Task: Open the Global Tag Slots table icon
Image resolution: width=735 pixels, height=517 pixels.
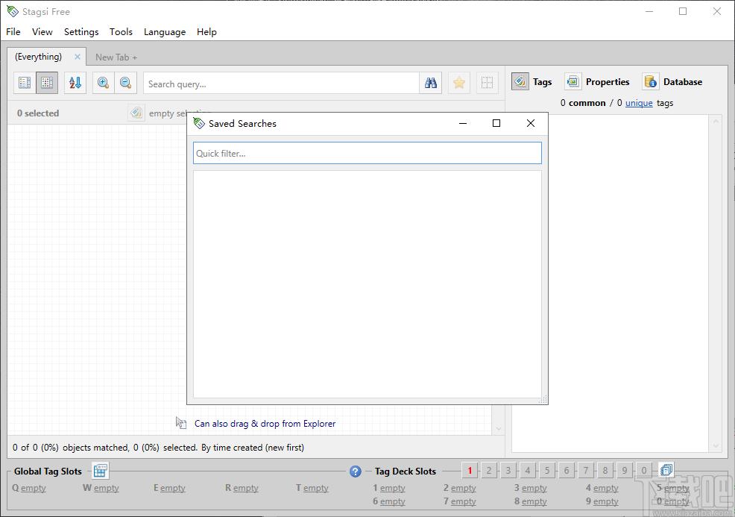Action: click(101, 471)
